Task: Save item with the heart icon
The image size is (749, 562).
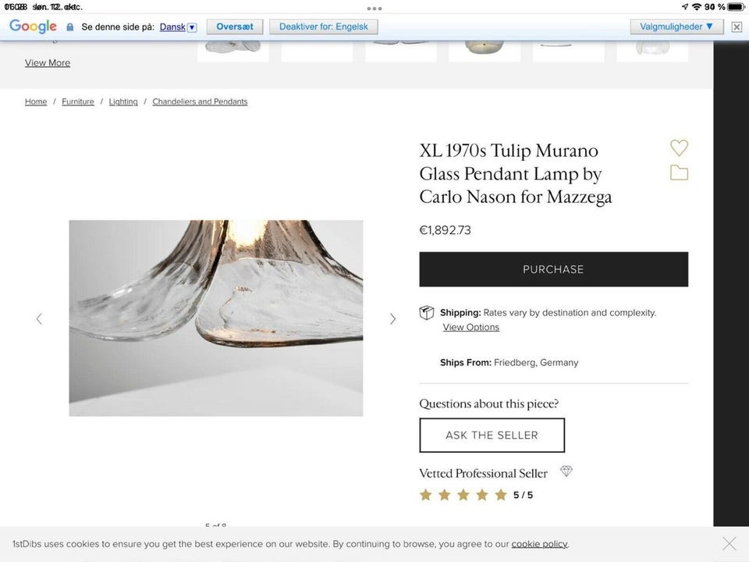Action: tap(679, 148)
